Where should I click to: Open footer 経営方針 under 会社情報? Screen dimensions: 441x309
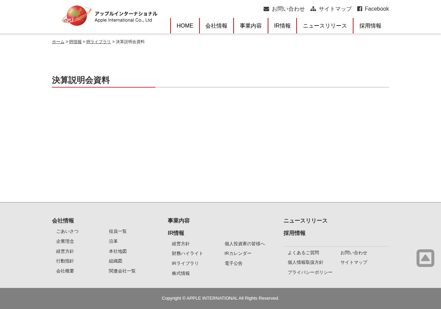pyautogui.click(x=65, y=251)
